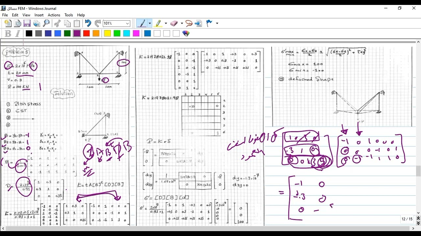The image size is (421, 236).
Task: Expand the Pen options arrow
Action: click(150, 23)
